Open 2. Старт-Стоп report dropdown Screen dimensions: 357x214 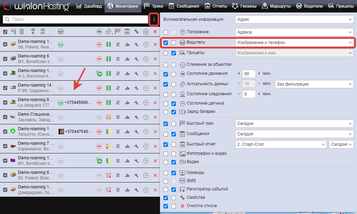pos(281,144)
